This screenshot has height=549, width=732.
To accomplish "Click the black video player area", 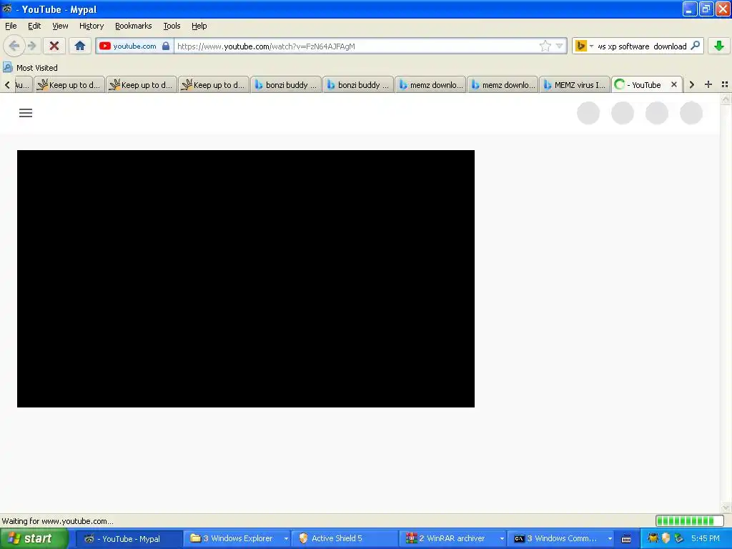I will pos(246,279).
